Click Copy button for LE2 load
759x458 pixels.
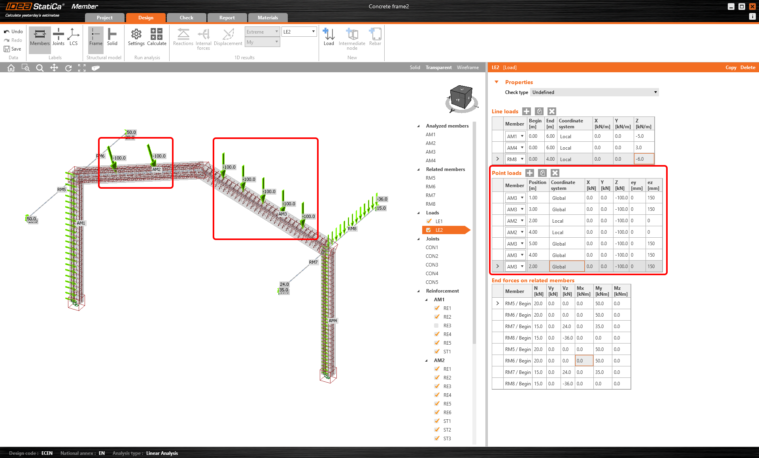[x=731, y=67]
